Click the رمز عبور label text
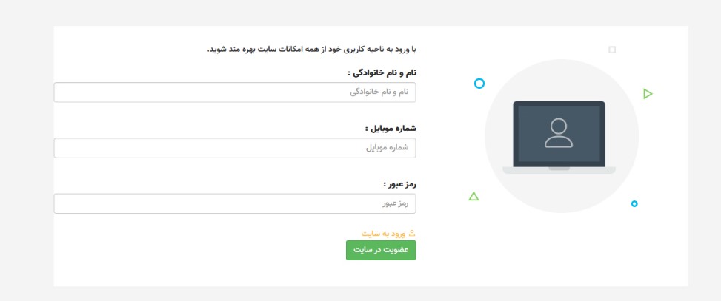This screenshot has width=721, height=301. 399,184
